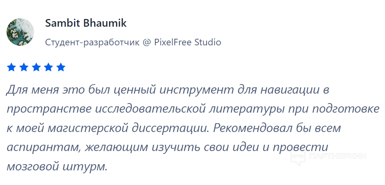Click the PixelFree Studio company name
Image resolution: width=385 pixels, height=185 pixels.
[187, 42]
